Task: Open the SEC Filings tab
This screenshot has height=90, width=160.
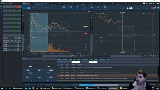Action: (x=64, y=59)
